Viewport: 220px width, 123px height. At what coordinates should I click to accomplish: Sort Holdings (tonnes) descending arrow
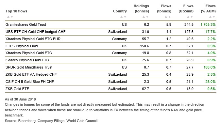click(x=147, y=17)
